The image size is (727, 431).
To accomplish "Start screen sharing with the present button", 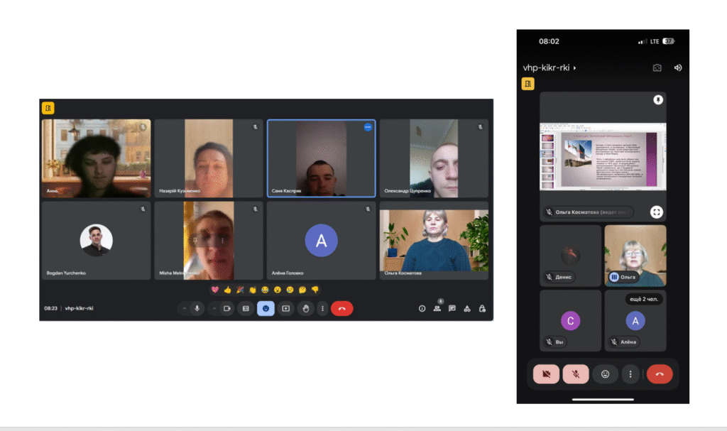I will click(x=286, y=308).
